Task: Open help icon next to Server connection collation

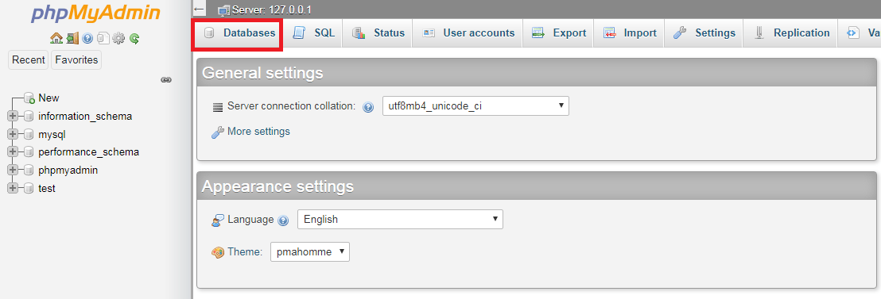Action: click(369, 107)
